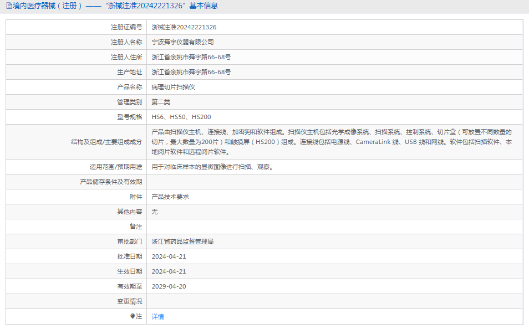
Task: Click the 生产地址 address value
Action: [x=191, y=72]
